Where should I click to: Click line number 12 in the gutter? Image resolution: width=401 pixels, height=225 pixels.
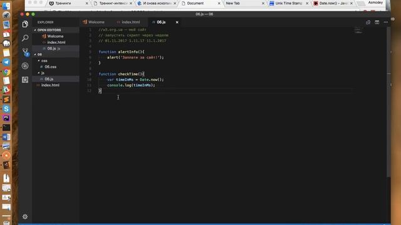click(89, 91)
